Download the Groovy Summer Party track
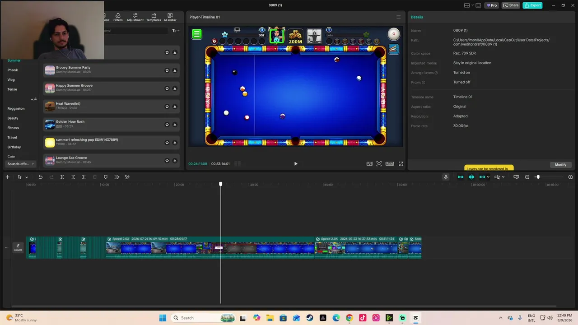 [x=175, y=70]
